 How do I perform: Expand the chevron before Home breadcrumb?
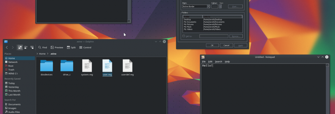point(37,54)
